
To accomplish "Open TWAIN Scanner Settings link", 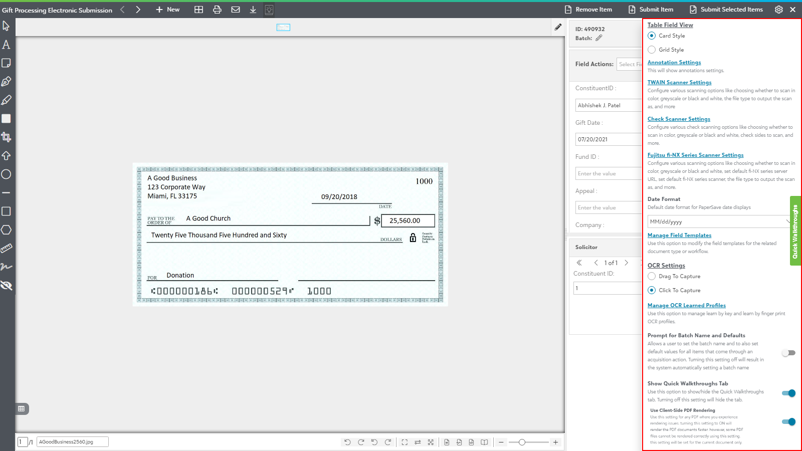I will point(679,82).
